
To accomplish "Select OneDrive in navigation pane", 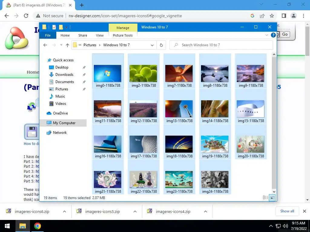I will (x=60, y=113).
